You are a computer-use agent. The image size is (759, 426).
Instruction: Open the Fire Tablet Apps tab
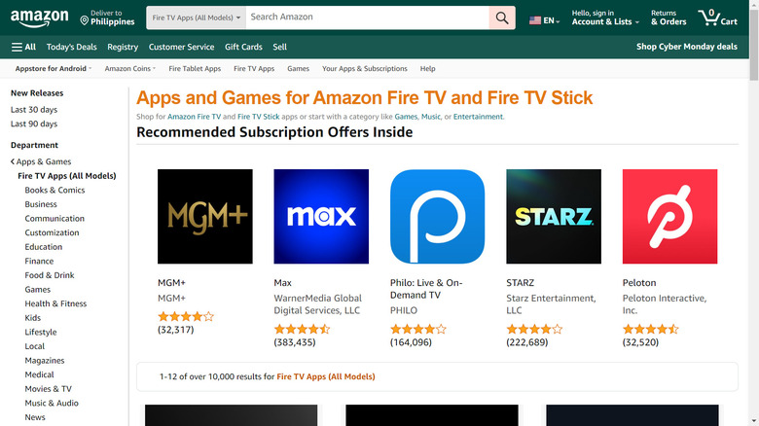coord(195,69)
